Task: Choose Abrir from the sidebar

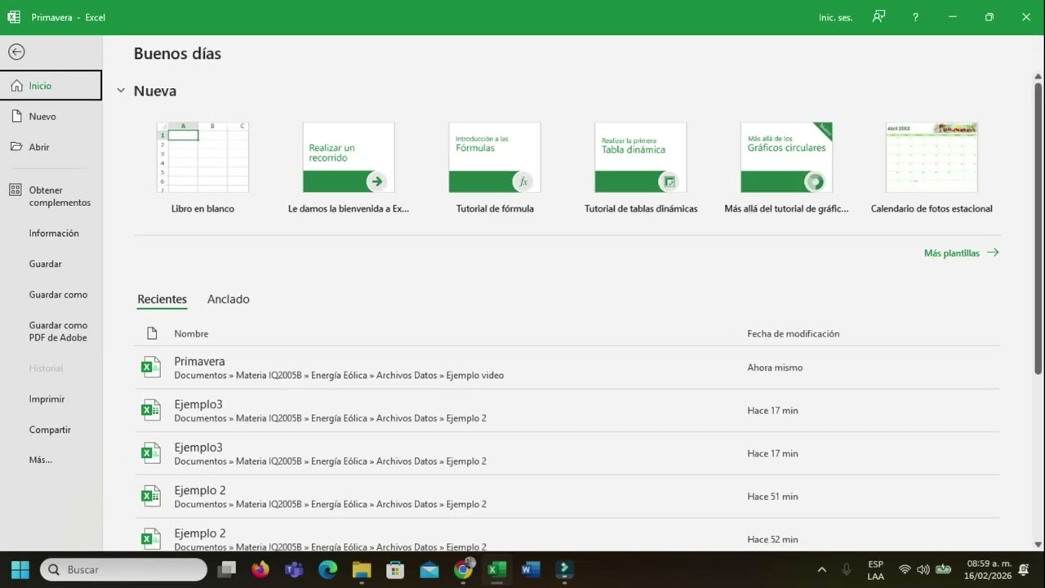Action: click(51, 147)
